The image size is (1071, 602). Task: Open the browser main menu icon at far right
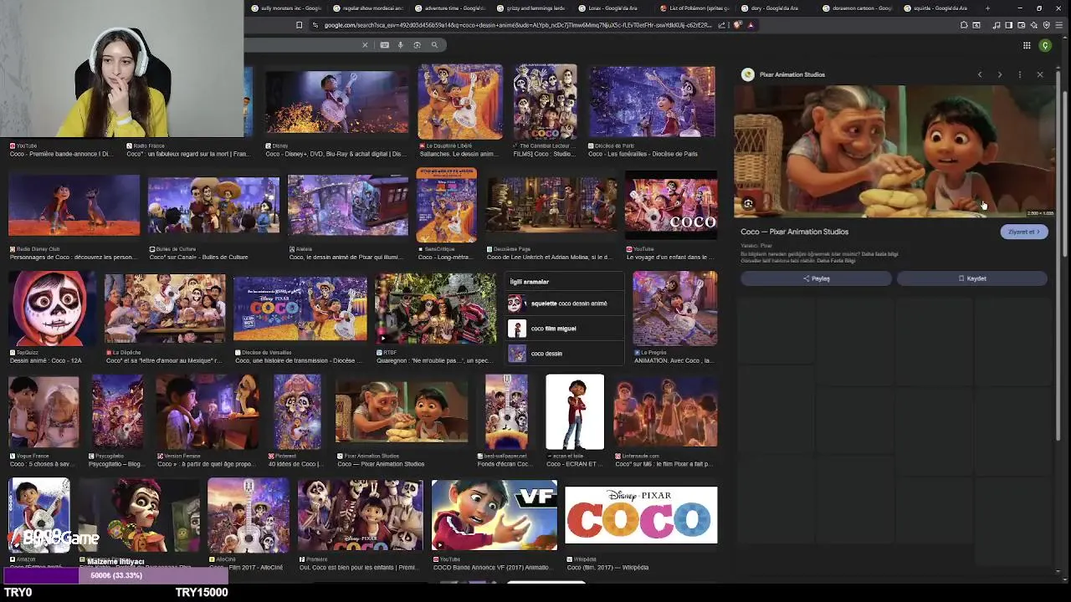pyautogui.click(x=1059, y=25)
